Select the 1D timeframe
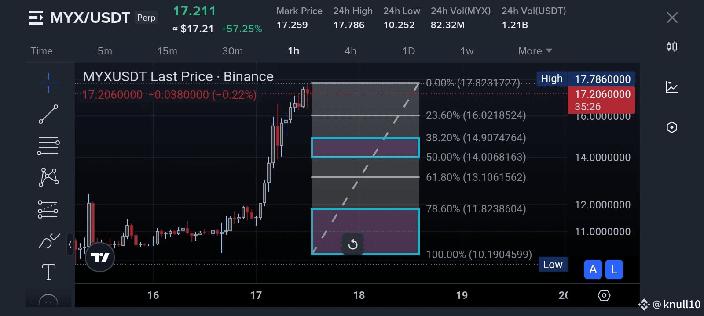Image resolution: width=704 pixels, height=316 pixels. (408, 51)
